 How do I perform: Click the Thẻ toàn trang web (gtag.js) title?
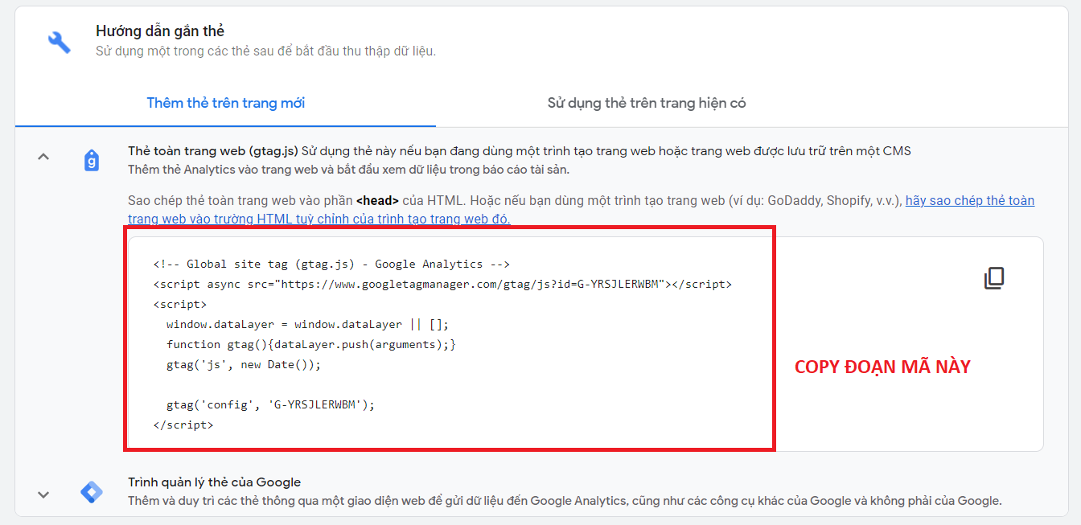213,151
